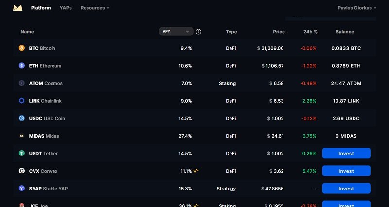Click the Bitcoin coin icon
389x207 pixels.
click(22, 48)
